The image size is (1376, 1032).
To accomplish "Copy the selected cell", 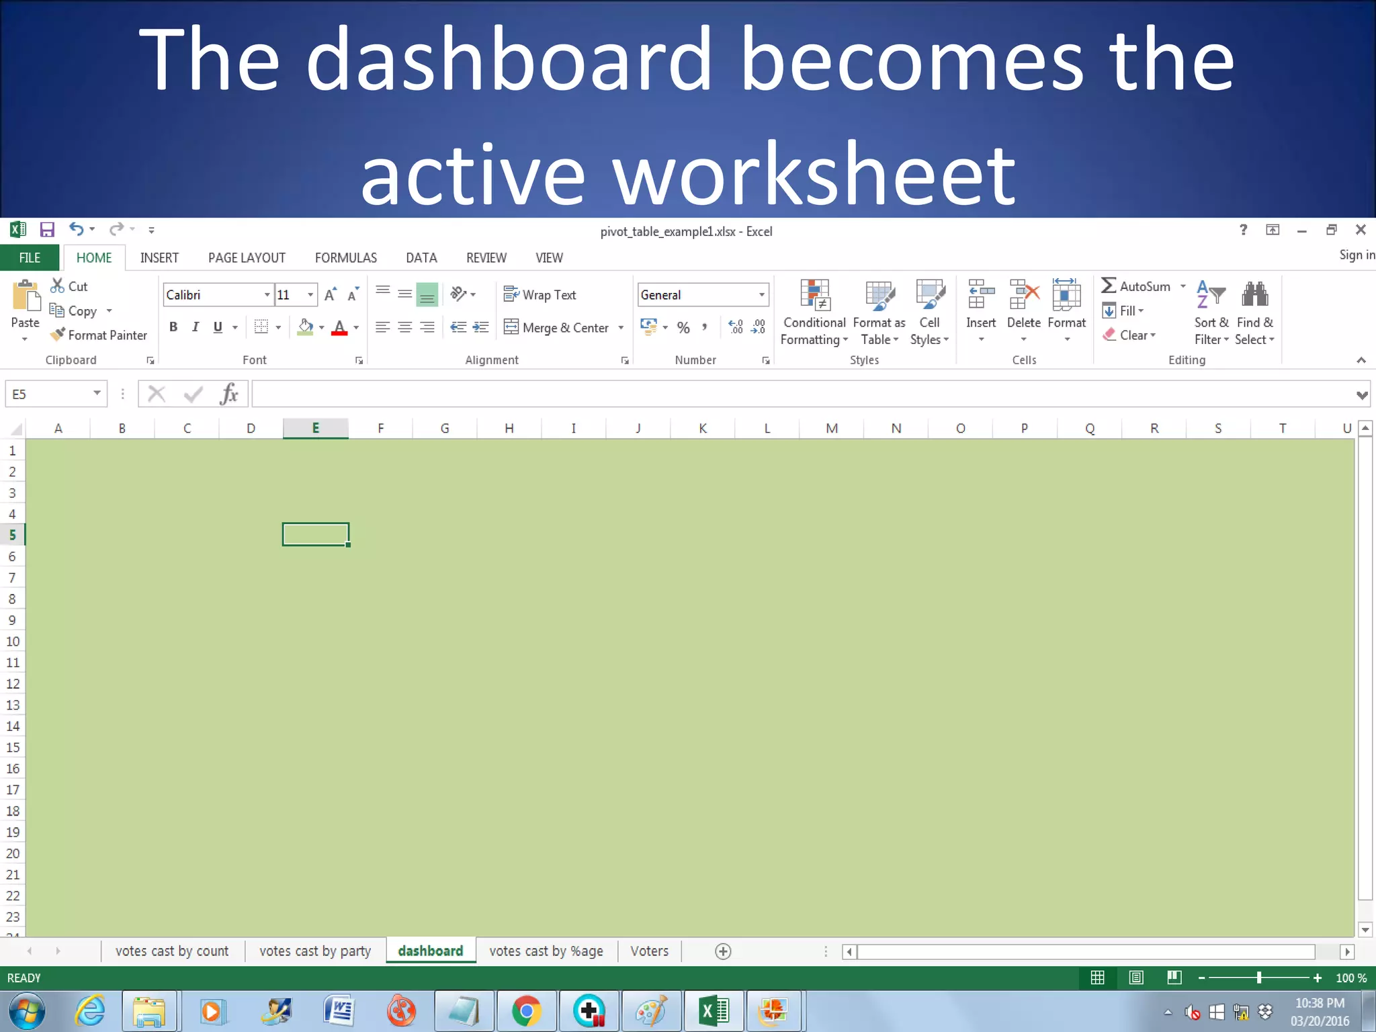I will (74, 311).
